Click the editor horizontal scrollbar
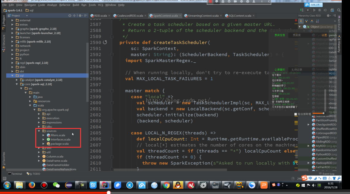This screenshot has height=194, width=350. (x=170, y=170)
